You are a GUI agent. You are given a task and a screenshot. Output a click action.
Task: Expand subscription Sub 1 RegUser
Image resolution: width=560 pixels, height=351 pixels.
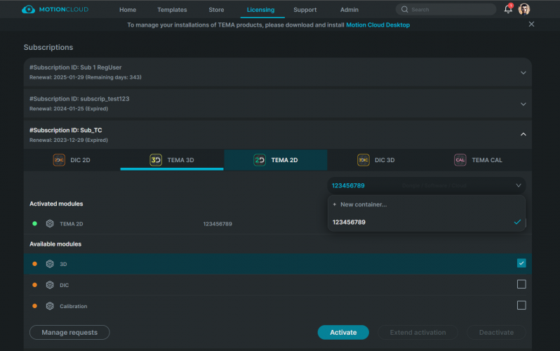(524, 72)
